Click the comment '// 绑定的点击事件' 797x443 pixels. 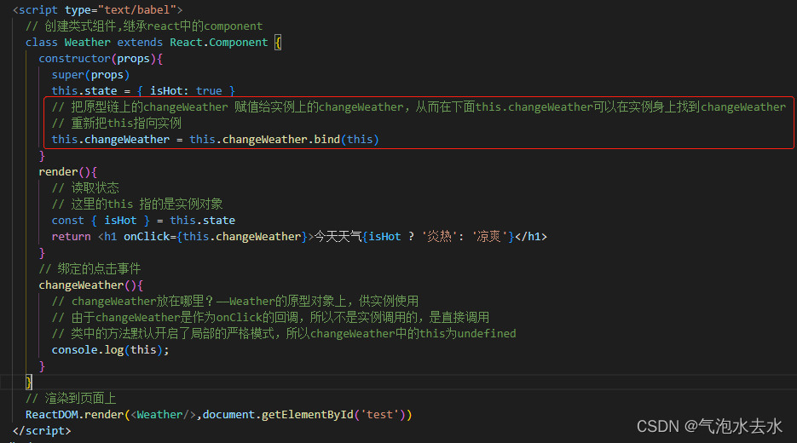click(90, 268)
